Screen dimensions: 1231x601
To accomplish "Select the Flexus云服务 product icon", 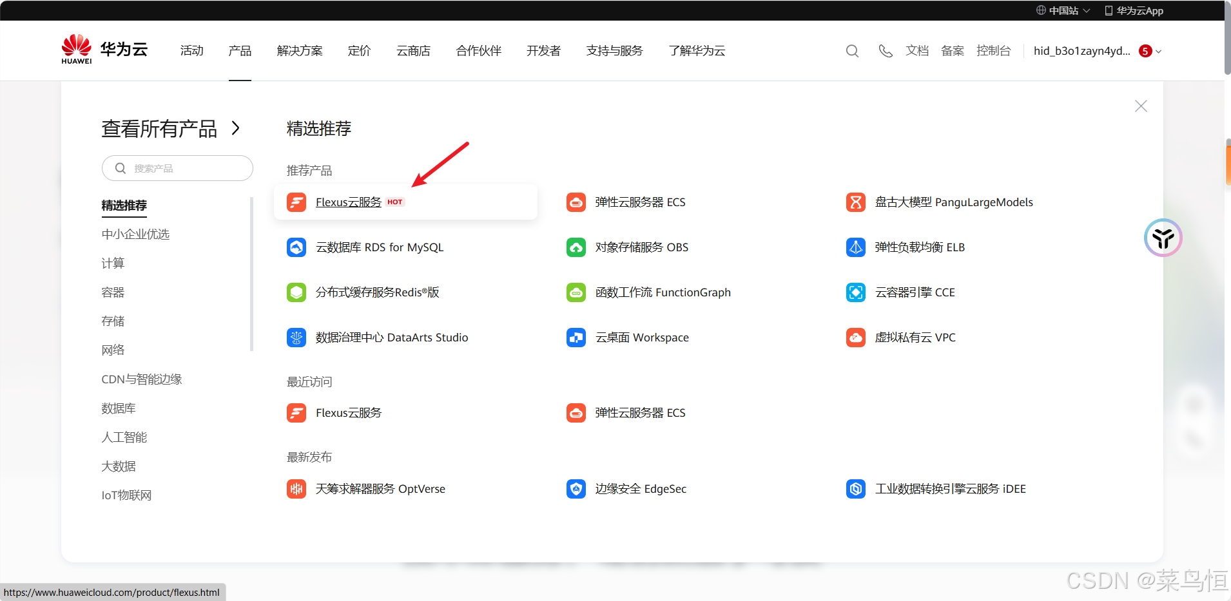I will [x=296, y=202].
